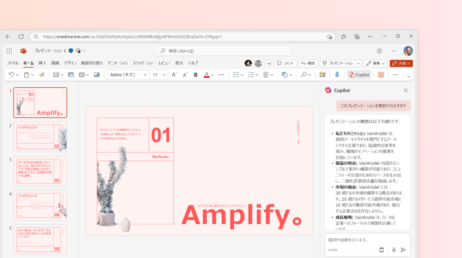
Task: Send the Copilot message arrow
Action: [403, 250]
